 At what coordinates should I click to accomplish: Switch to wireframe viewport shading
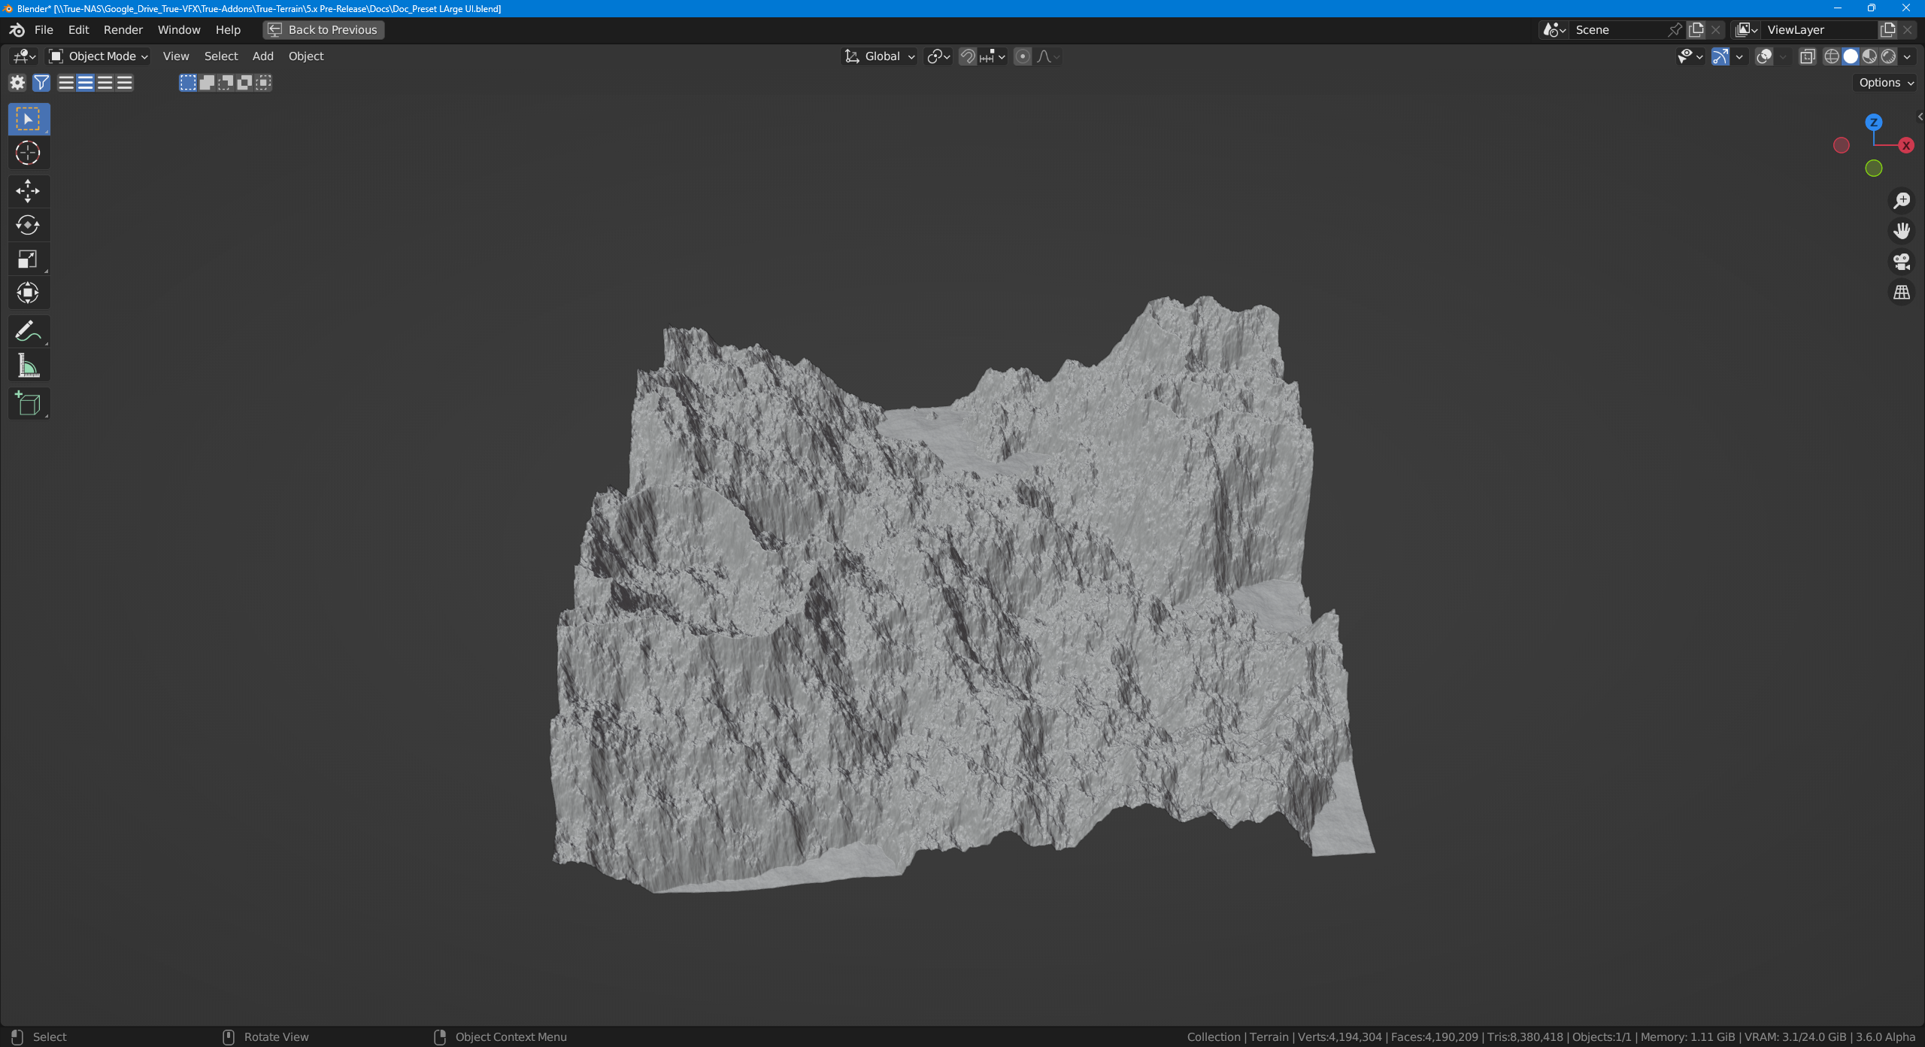tap(1832, 56)
